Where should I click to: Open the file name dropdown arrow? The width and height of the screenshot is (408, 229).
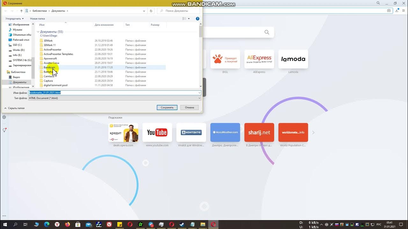(x=199, y=93)
